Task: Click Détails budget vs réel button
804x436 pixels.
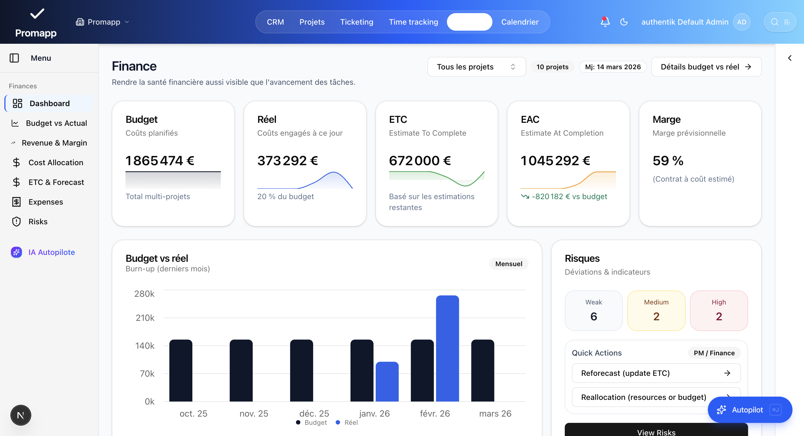Action: (706, 67)
